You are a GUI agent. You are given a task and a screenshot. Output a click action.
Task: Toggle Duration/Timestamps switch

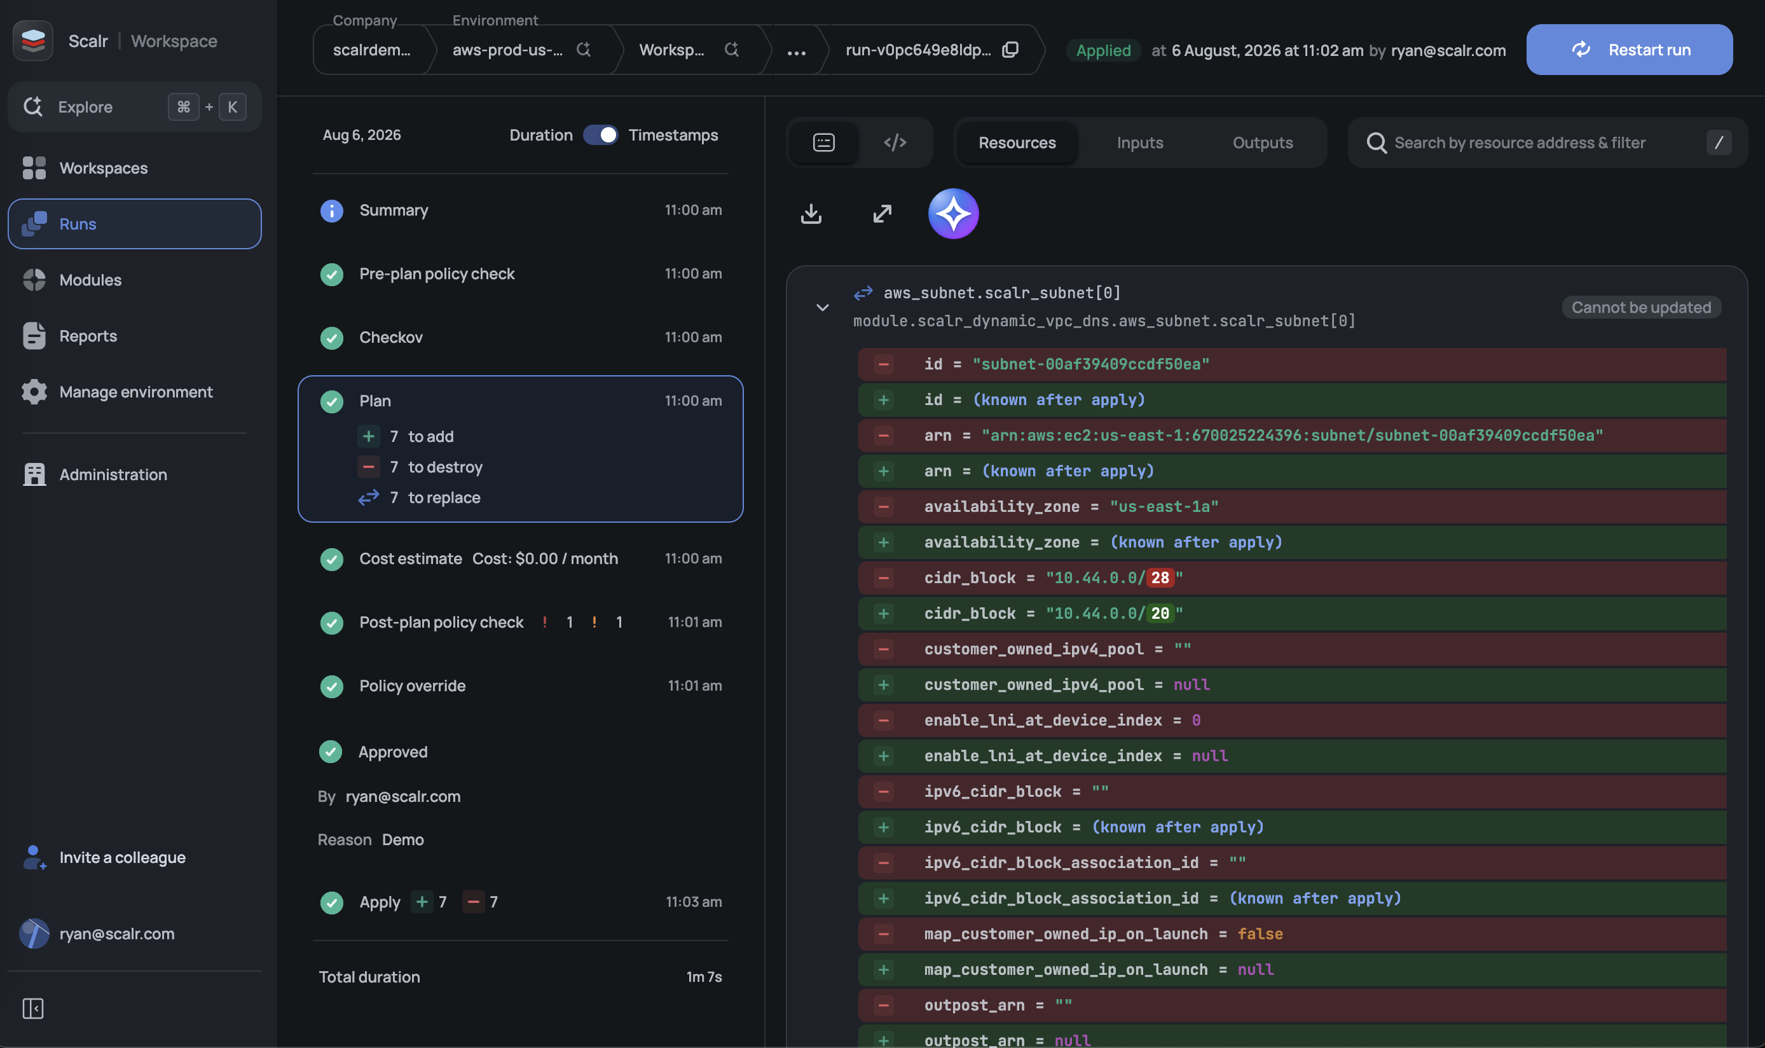[601, 135]
